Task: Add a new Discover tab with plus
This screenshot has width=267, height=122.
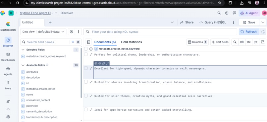Action: [50, 22]
